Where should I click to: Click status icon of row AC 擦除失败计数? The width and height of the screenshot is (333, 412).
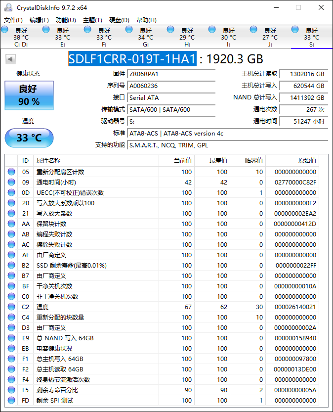pos(11,244)
